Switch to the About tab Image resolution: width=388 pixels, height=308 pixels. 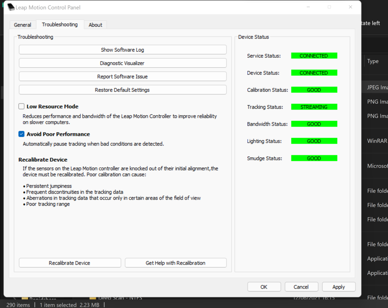click(95, 24)
